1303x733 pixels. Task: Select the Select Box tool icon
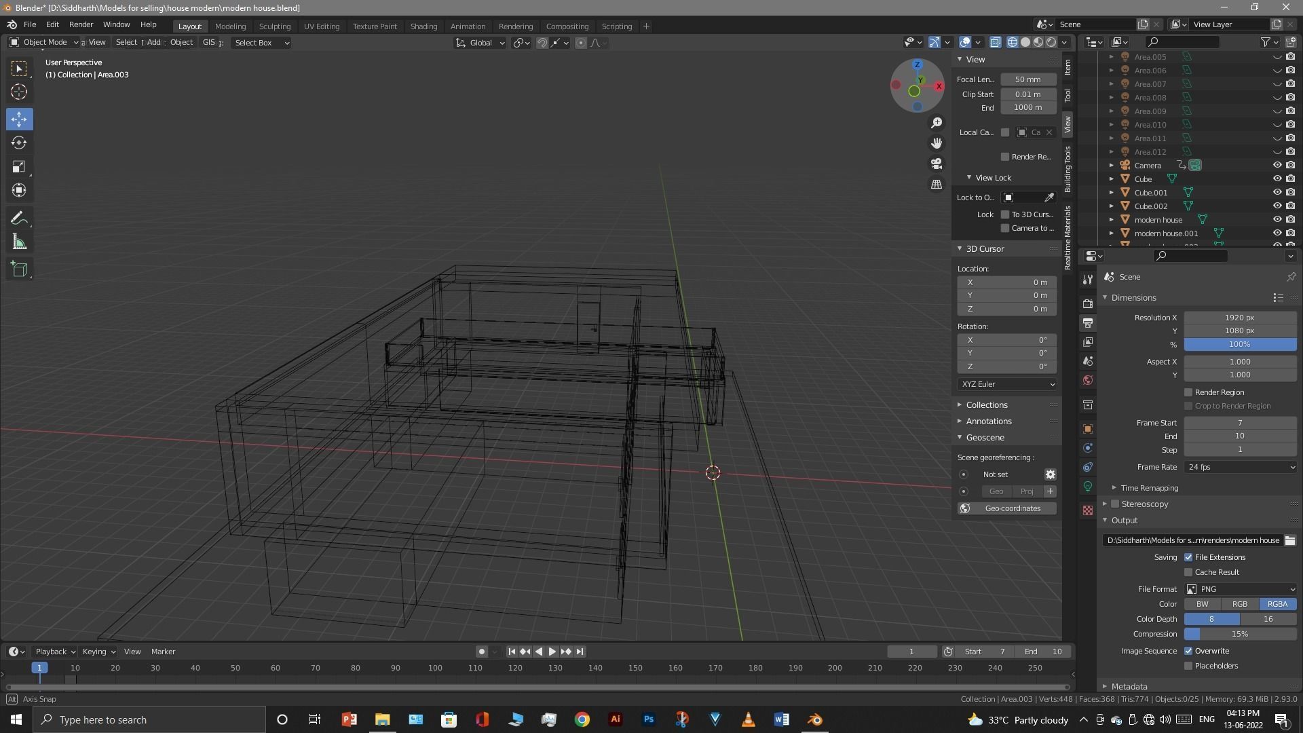coord(19,68)
